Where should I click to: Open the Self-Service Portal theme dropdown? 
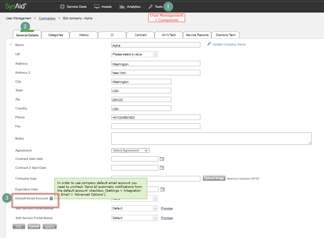[135, 218]
